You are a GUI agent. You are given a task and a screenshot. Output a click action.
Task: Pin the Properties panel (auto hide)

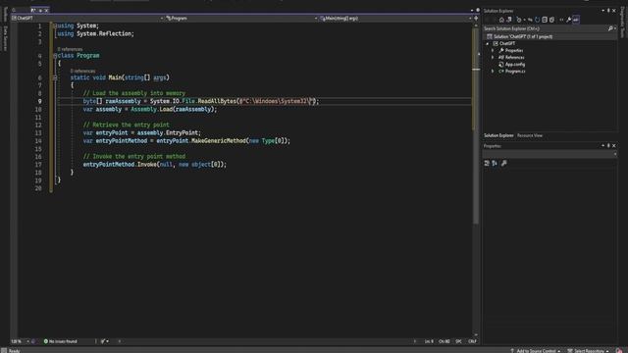(608, 146)
